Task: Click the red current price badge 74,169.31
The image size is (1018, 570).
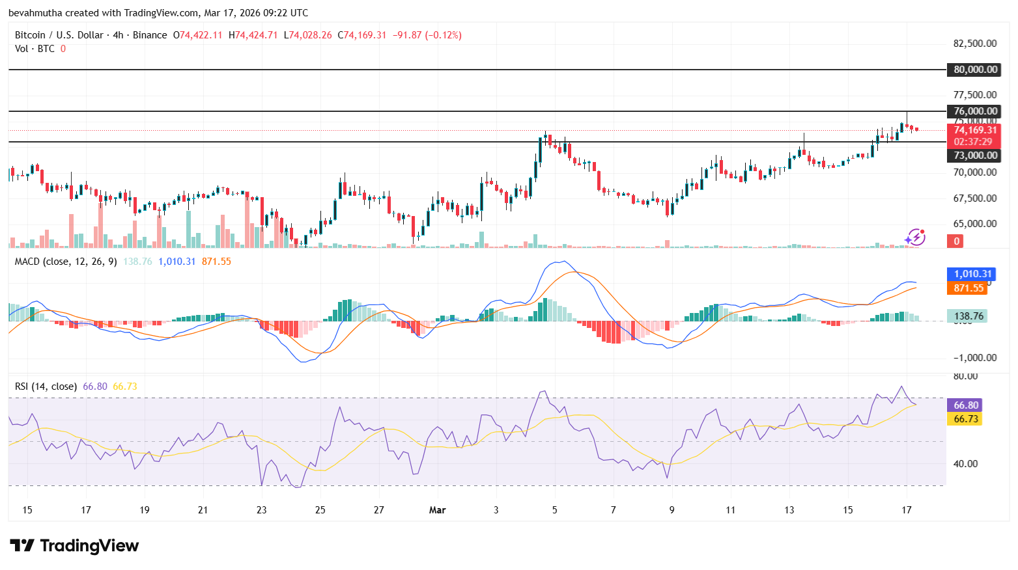Action: click(974, 129)
